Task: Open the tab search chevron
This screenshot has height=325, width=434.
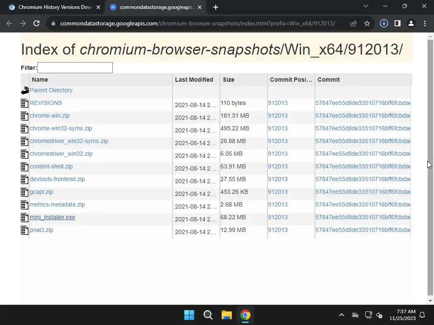Action: (366, 6)
